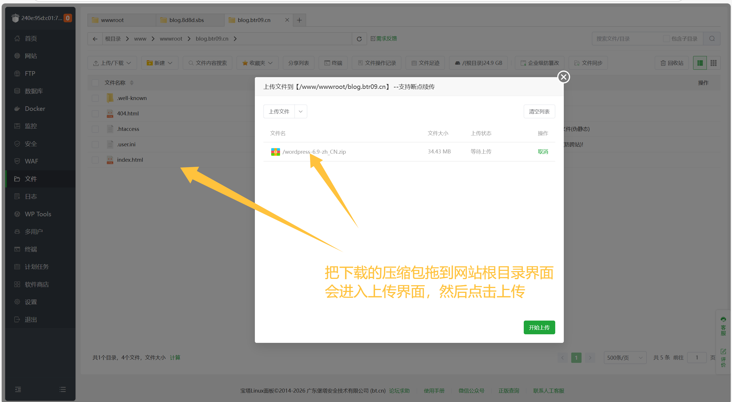Click the 开始上传 button
The width and height of the screenshot is (732, 402).
pos(539,327)
